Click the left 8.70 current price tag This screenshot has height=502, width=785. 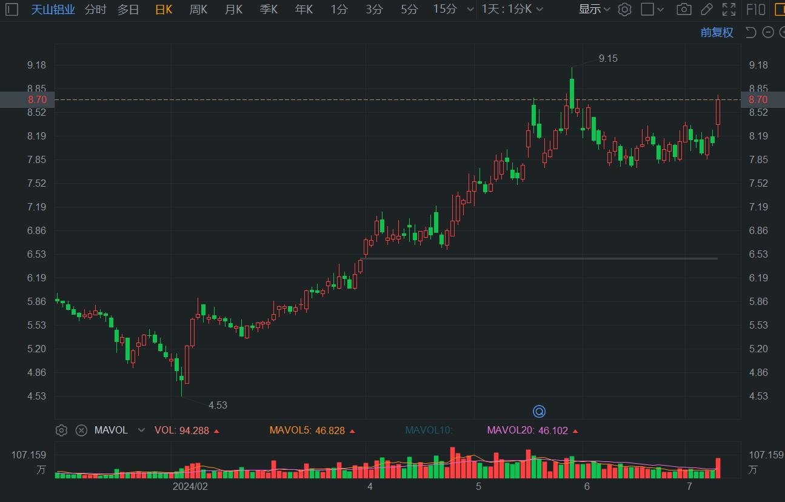pos(27,99)
